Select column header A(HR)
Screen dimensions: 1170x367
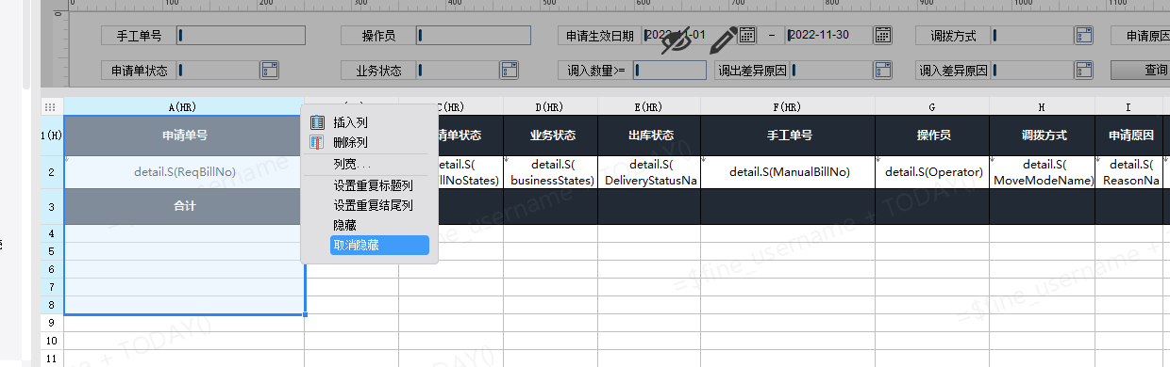click(184, 106)
